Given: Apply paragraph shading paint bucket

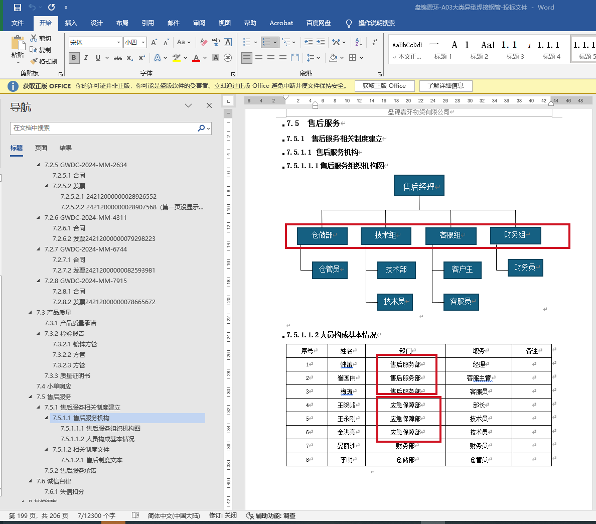Looking at the screenshot, I should click(333, 58).
